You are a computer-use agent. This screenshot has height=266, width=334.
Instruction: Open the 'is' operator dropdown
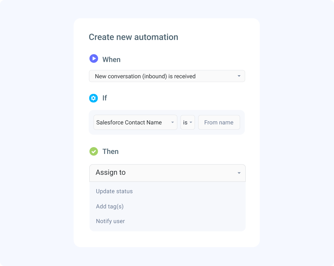coord(188,122)
